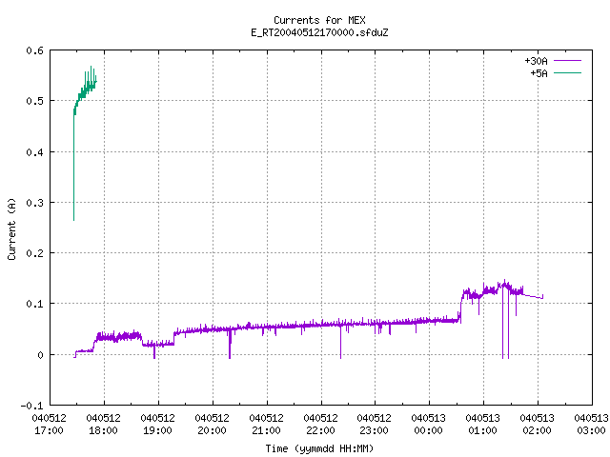610x457 pixels.
Task: Click the y-axis tick value 0.3
Action: (x=34, y=203)
